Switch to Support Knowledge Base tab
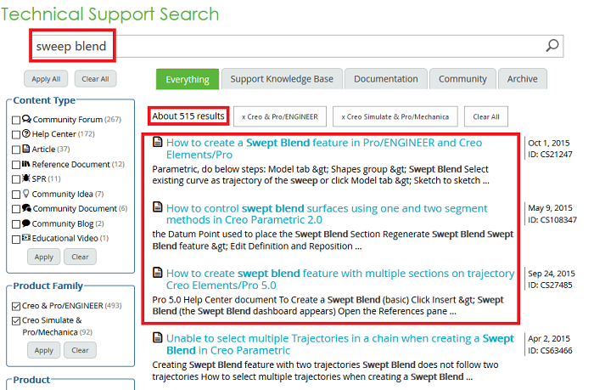This screenshot has width=594, height=390. (x=282, y=79)
